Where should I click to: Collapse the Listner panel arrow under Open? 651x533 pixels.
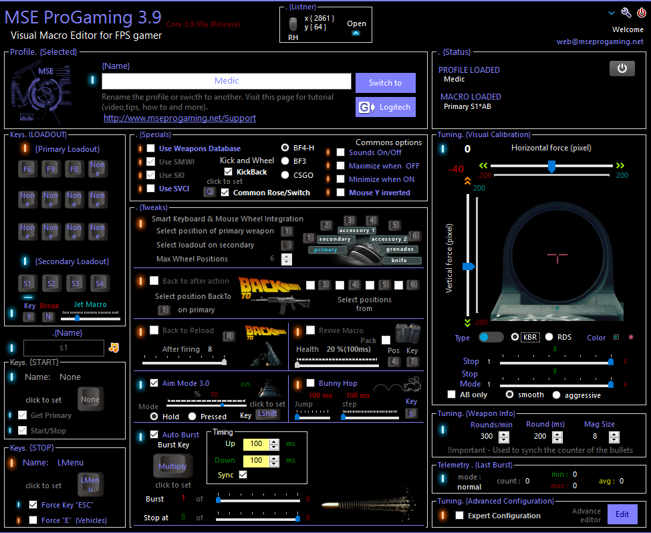[x=356, y=33]
